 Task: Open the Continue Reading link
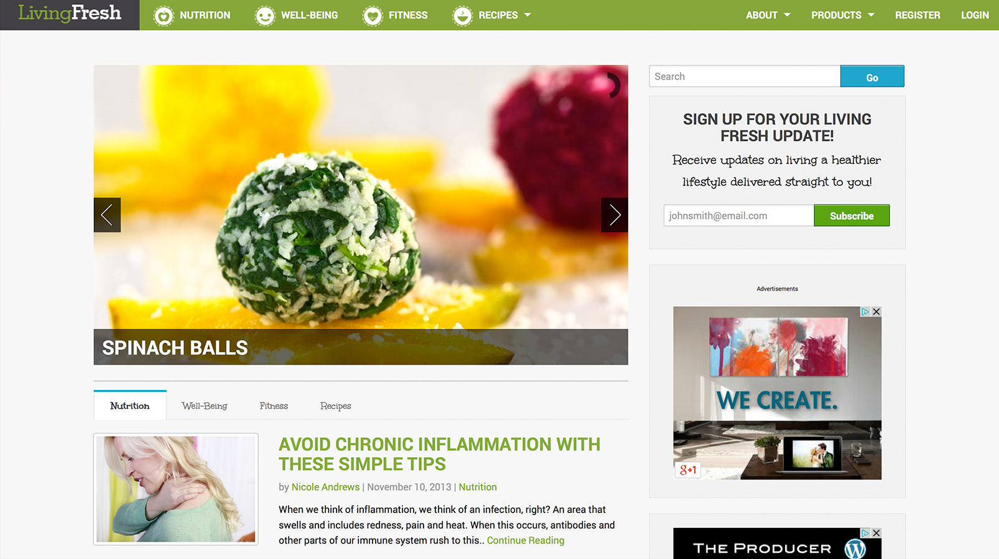[526, 540]
